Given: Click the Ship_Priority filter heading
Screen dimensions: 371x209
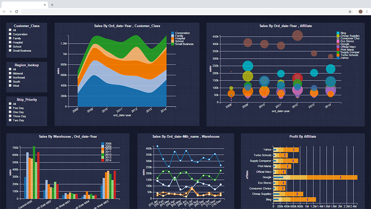Looking at the screenshot, I should (27, 100).
